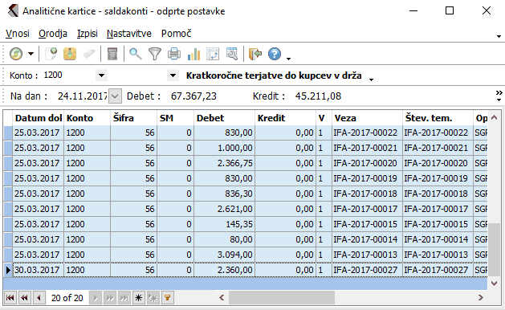505x310 pixels.
Task: Click the disabled last record button
Action: coord(124,298)
